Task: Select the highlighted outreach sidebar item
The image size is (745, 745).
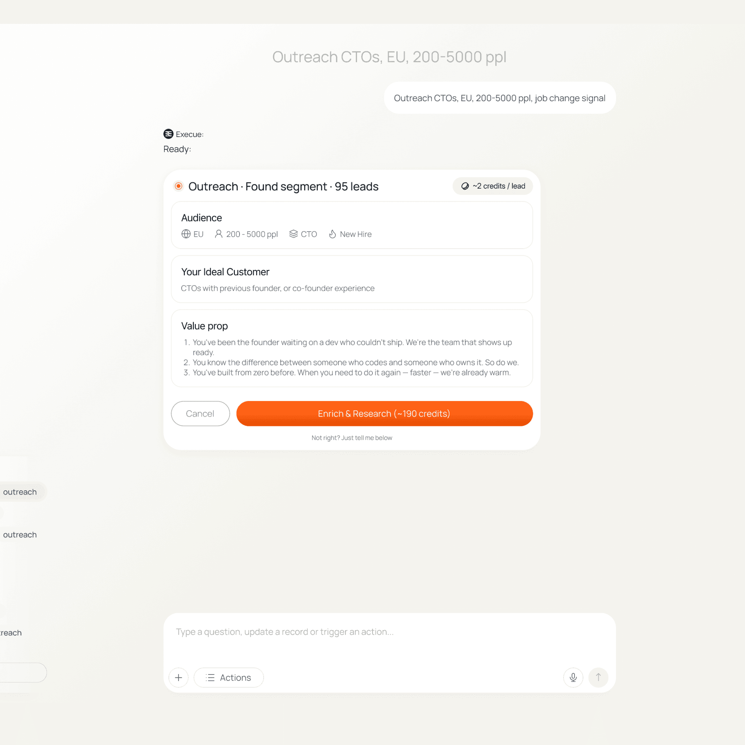Action: click(20, 492)
